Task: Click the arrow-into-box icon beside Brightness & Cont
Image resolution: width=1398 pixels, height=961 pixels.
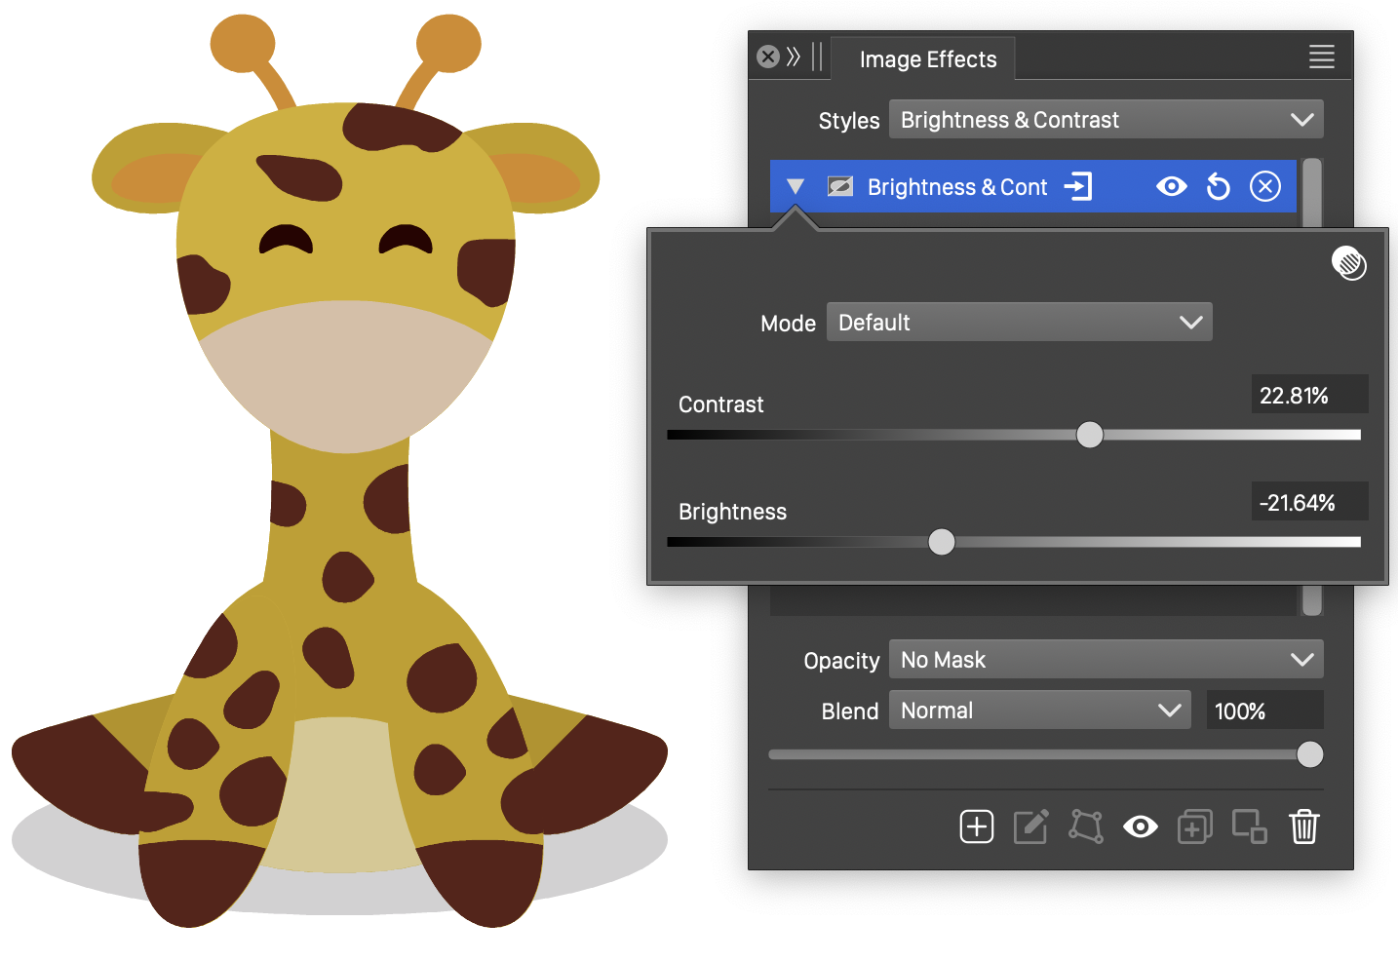Action: click(x=1078, y=186)
